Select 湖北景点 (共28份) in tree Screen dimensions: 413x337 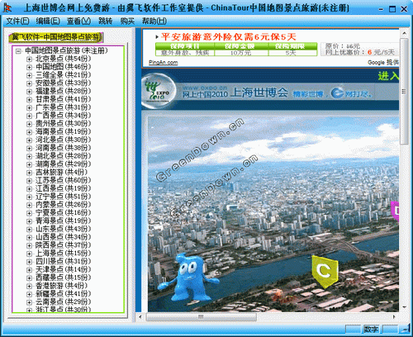click(x=63, y=156)
